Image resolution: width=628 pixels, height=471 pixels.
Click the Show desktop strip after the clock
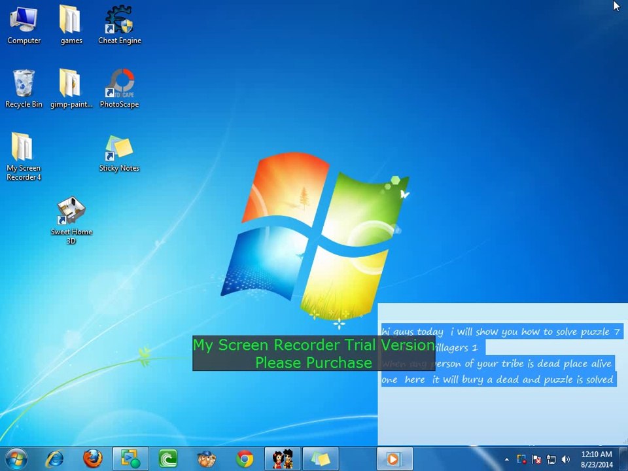(x=623, y=459)
